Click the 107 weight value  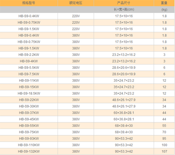164,152
